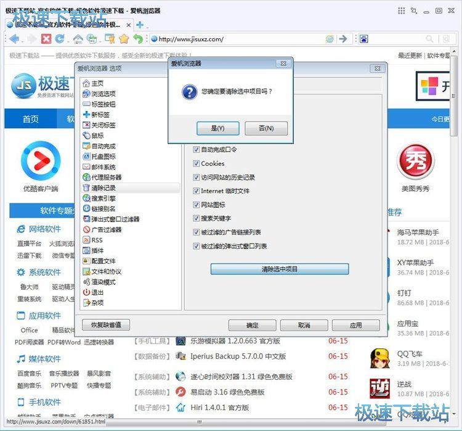Click 美图秀秀 icon on webpage
This screenshot has width=462, height=431.
415,162
